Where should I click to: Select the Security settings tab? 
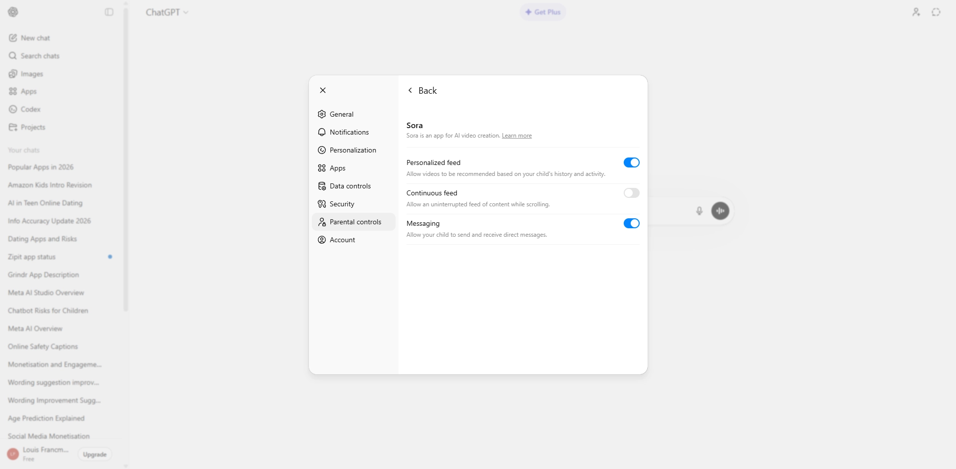[342, 204]
